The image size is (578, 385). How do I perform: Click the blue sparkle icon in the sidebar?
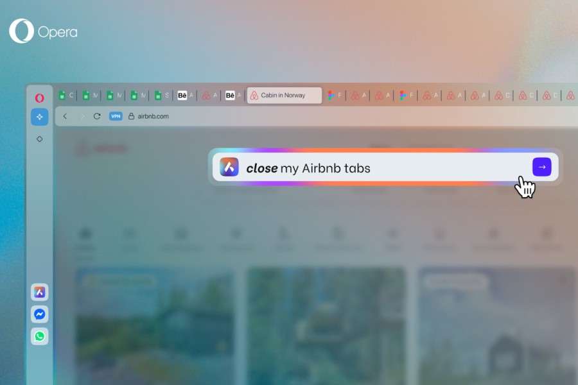[39, 117]
